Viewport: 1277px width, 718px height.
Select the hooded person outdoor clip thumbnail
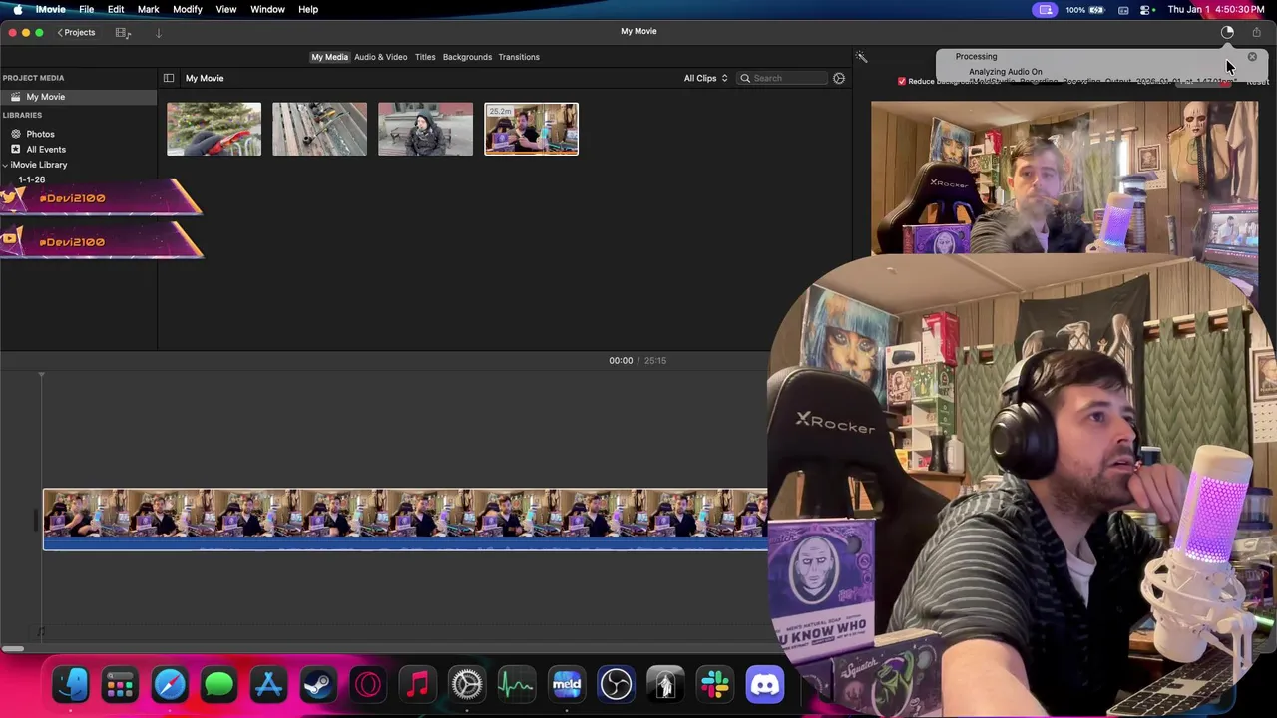(x=425, y=129)
